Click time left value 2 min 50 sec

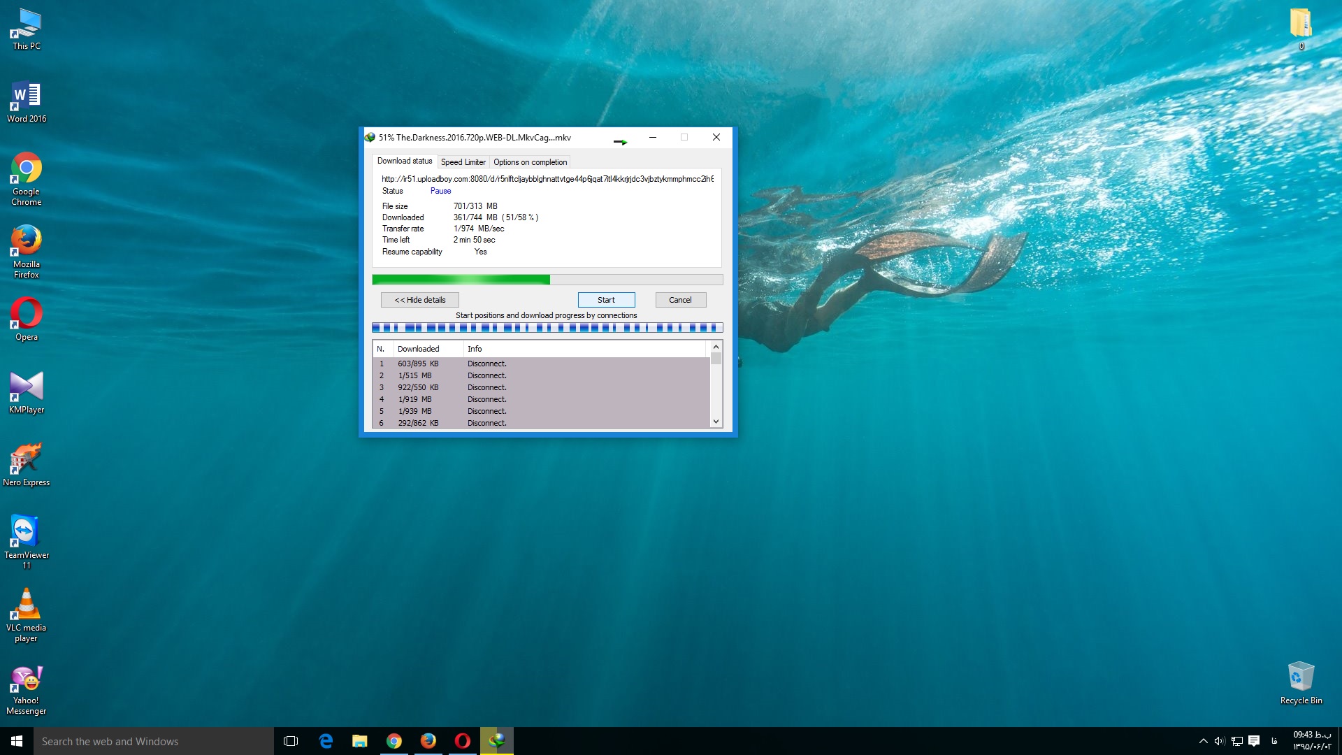[x=474, y=240]
